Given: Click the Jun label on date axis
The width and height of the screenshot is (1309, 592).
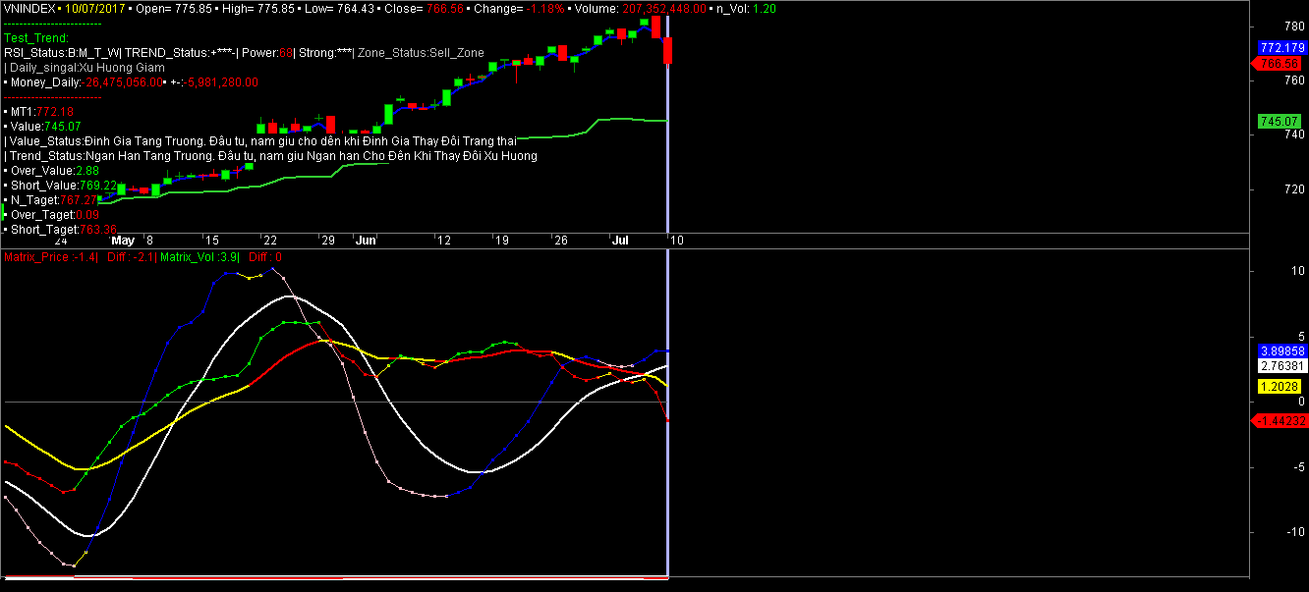Looking at the screenshot, I should pyautogui.click(x=366, y=240).
